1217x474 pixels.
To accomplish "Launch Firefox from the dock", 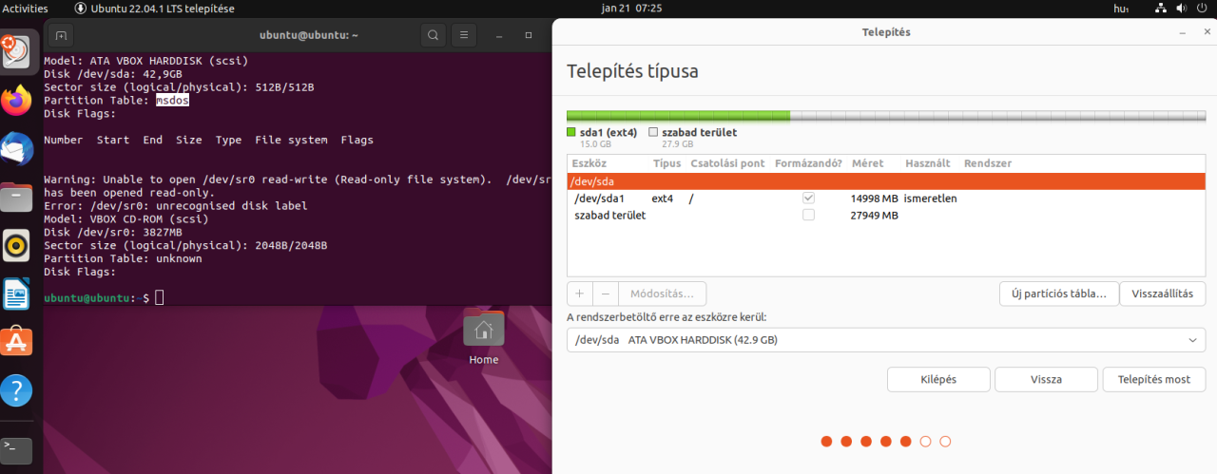I will [17, 100].
